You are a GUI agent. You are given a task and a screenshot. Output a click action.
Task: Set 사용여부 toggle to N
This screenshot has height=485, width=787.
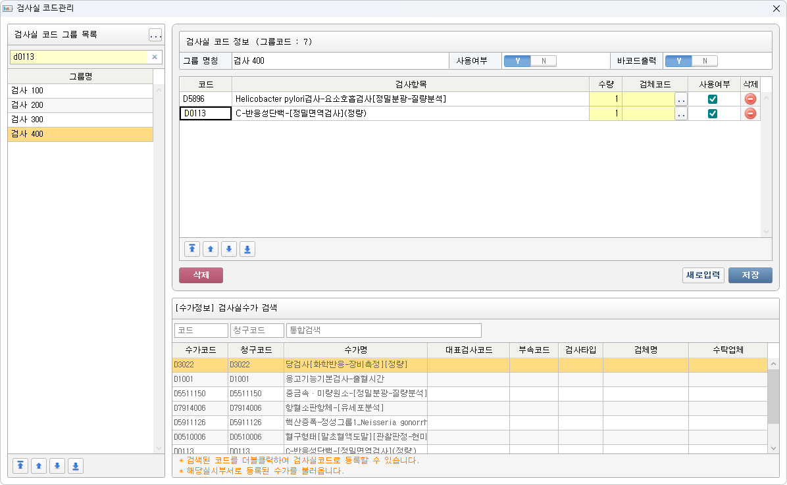544,61
